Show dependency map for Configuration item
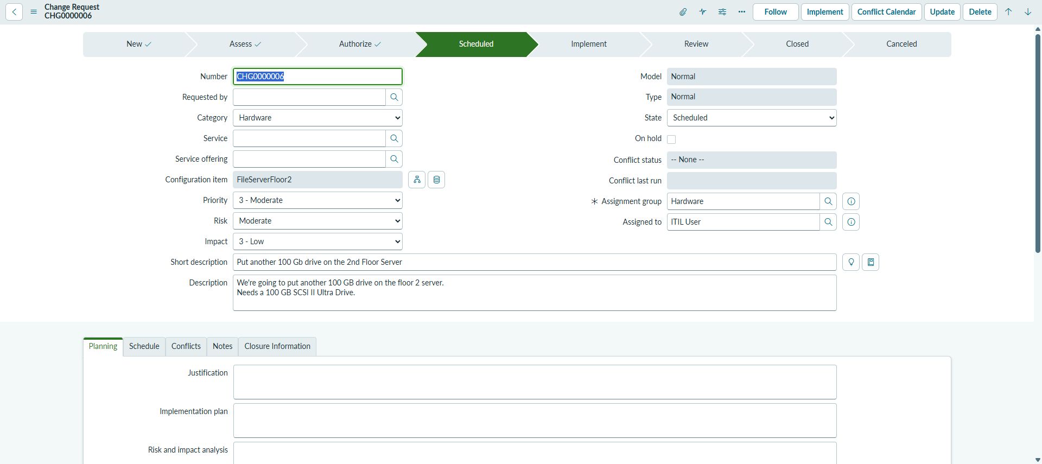 [417, 180]
